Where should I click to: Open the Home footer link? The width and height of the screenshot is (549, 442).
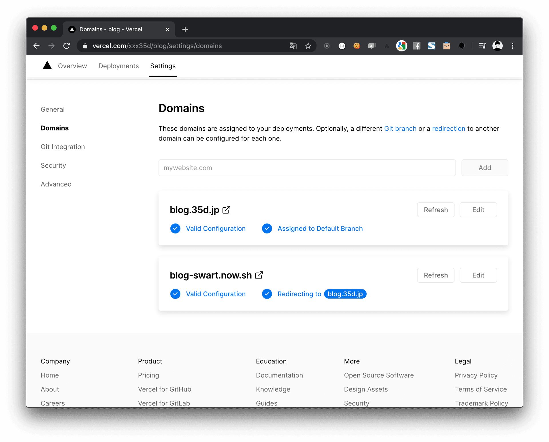pyautogui.click(x=50, y=375)
